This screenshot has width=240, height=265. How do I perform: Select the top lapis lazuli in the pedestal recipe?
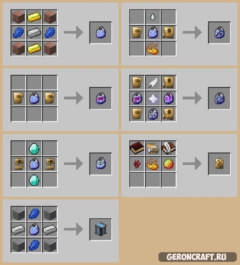click(x=34, y=214)
